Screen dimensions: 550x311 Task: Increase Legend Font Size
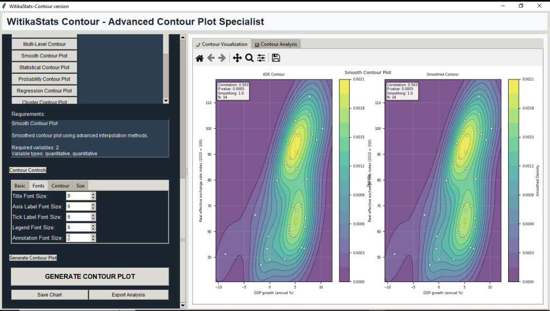93,226
